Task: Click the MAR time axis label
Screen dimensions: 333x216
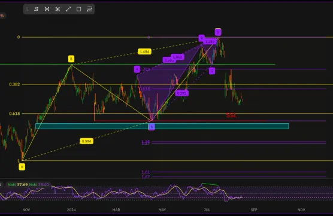Action: point(116,210)
